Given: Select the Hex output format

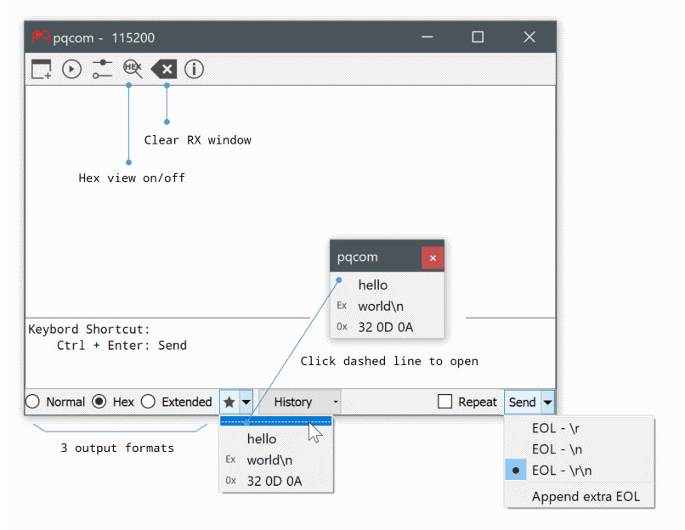Looking at the screenshot, I should (x=113, y=402).
